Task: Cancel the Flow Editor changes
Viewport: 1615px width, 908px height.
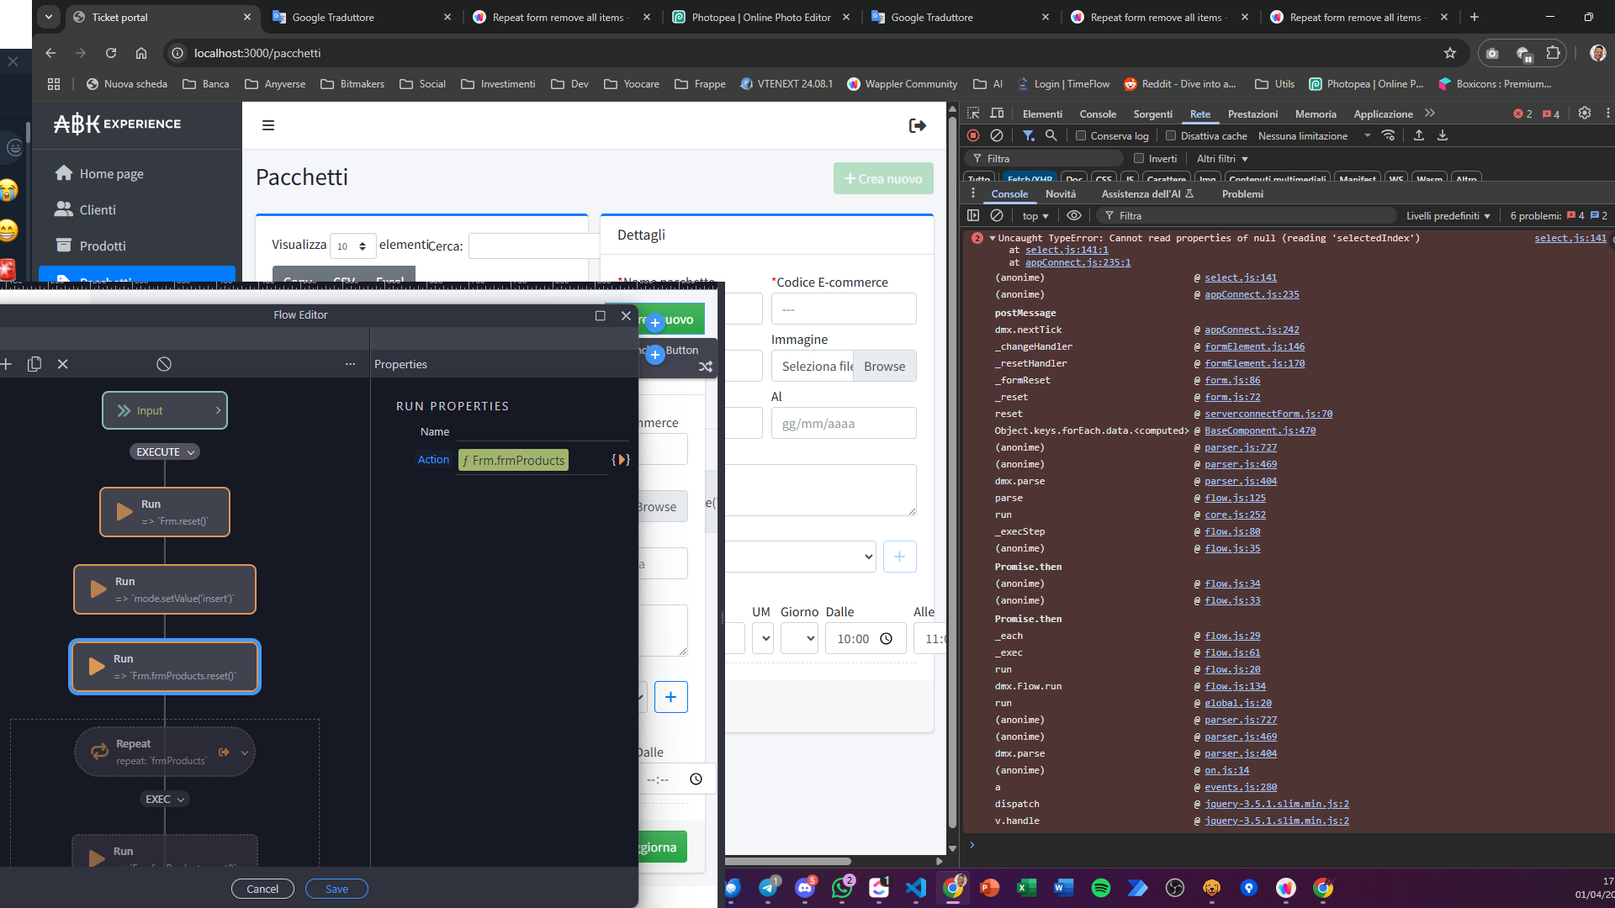Action: (262, 889)
